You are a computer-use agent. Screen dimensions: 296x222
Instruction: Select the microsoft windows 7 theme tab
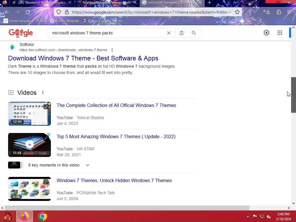[x=172, y=3]
